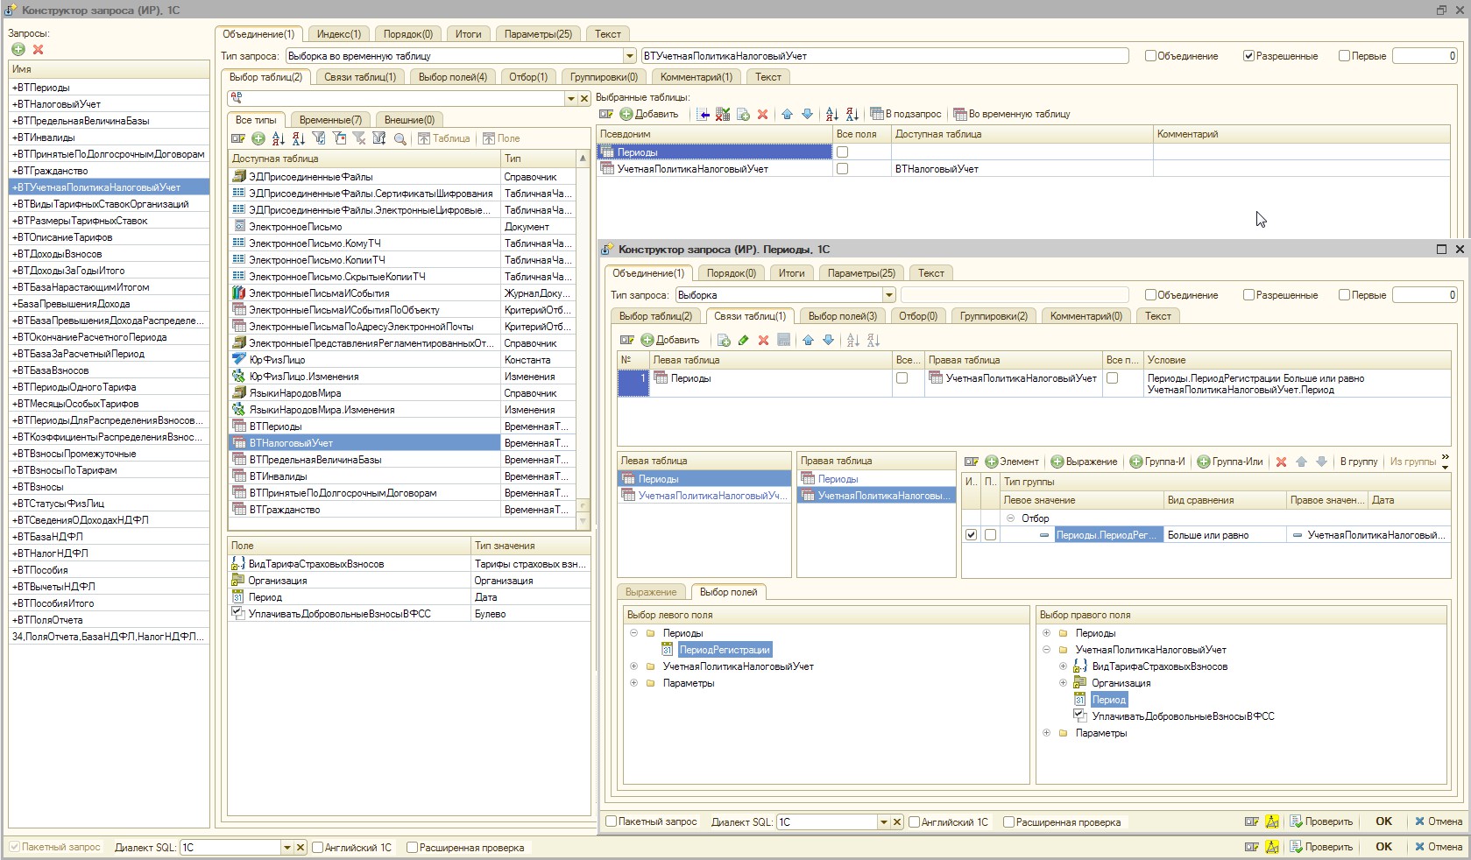Check Разрешенные in Периоды window
This screenshot has width=1471, height=860.
1248,295
